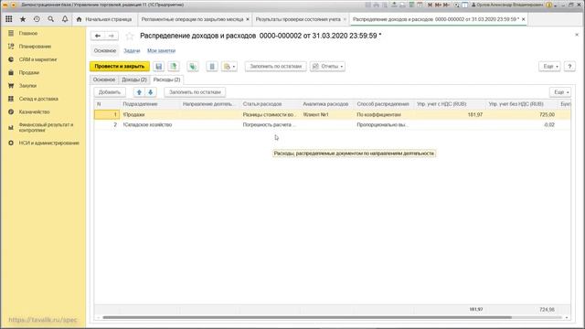
Task: Click the Добавить button
Action: click(110, 92)
